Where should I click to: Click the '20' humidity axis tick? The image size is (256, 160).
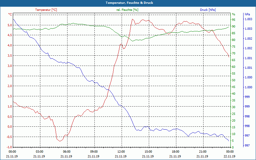[234, 121]
